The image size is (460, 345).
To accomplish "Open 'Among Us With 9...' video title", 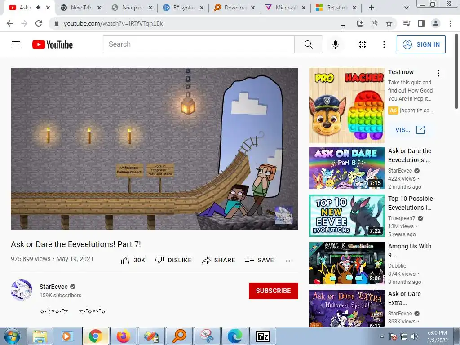I will (x=410, y=251).
